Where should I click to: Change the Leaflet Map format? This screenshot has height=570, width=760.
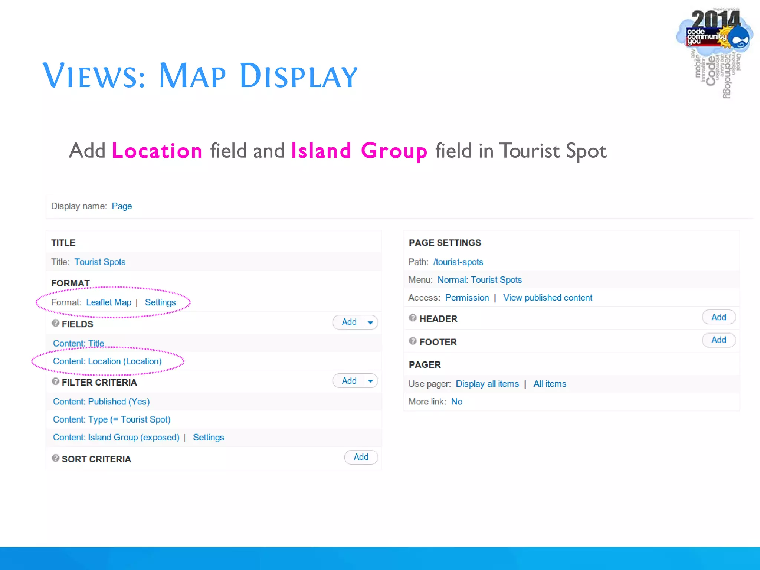pos(109,302)
